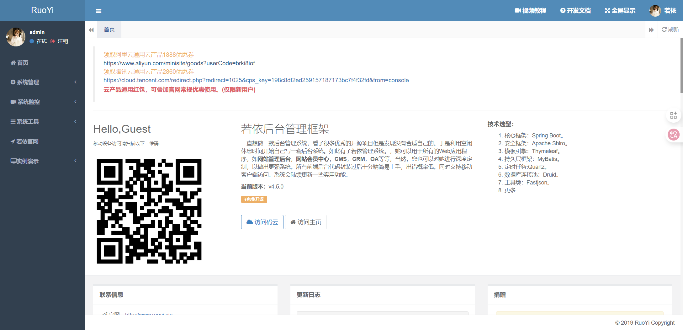Switch to the 首页 tab
The height and width of the screenshot is (330, 683).
[x=109, y=29]
